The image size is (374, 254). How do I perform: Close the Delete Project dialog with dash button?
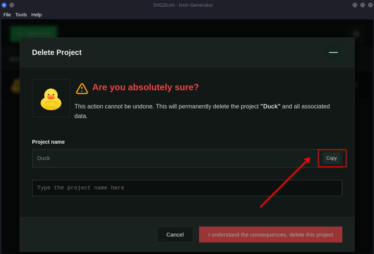pyautogui.click(x=333, y=52)
